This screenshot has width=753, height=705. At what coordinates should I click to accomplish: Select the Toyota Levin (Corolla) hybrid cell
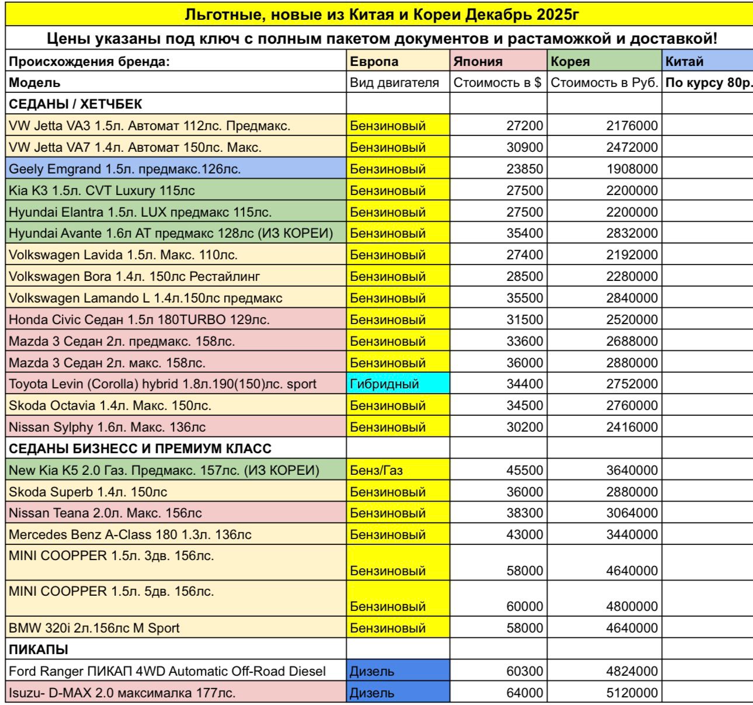(176, 384)
